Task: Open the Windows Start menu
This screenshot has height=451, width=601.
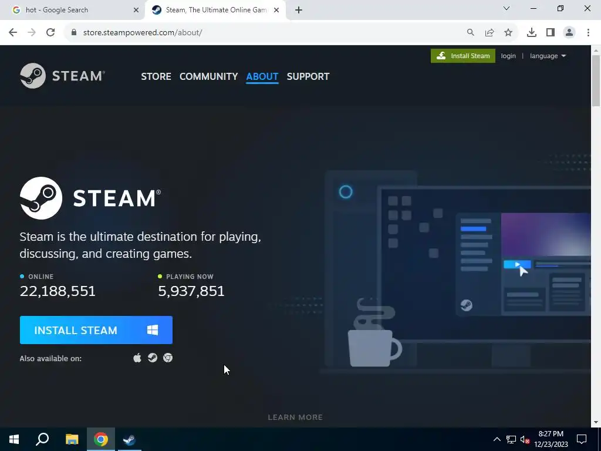Action: (x=14, y=439)
